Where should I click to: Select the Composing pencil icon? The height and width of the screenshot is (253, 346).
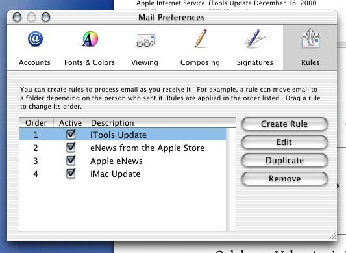pos(201,38)
